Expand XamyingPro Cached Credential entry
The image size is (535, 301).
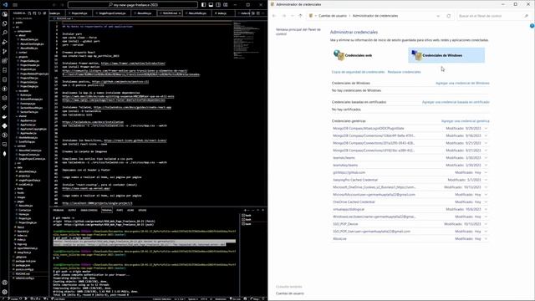pyautogui.click(x=486, y=180)
